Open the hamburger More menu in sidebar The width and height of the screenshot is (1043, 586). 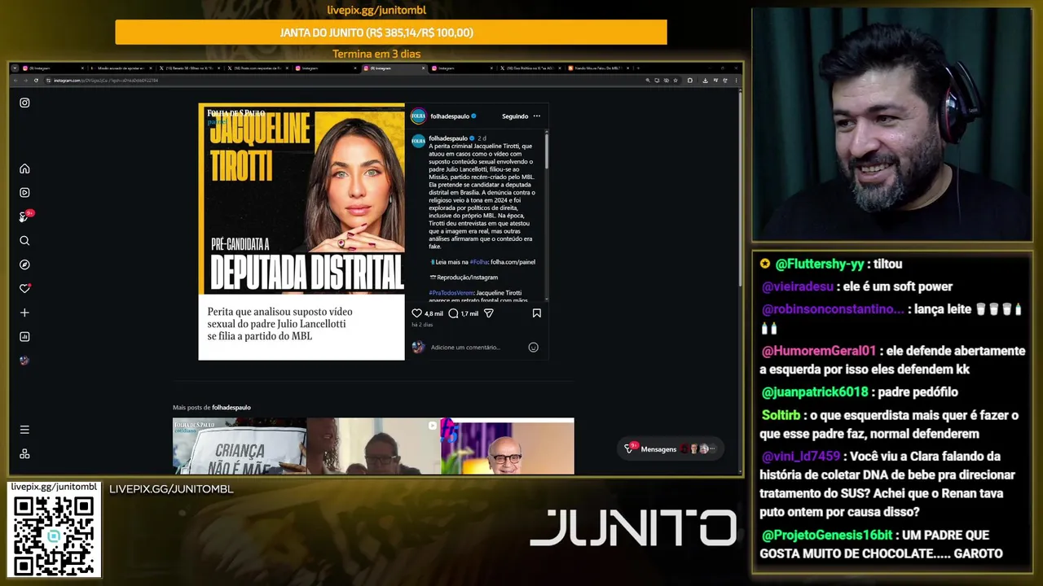pyautogui.click(x=24, y=430)
